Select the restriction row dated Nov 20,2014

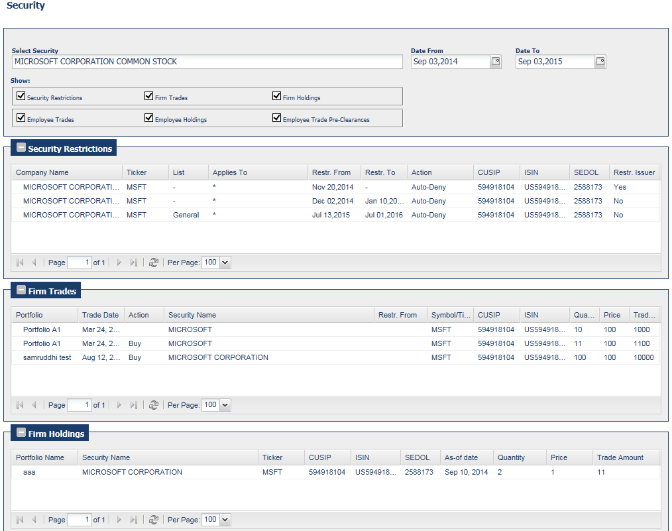pyautogui.click(x=335, y=188)
